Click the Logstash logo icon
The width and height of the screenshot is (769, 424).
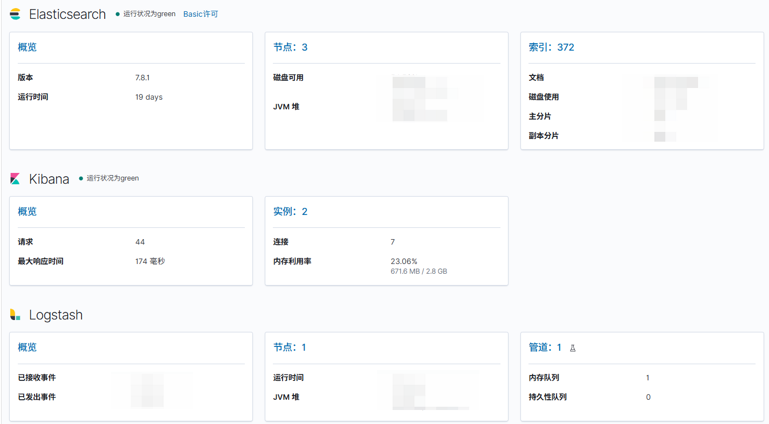coord(15,315)
